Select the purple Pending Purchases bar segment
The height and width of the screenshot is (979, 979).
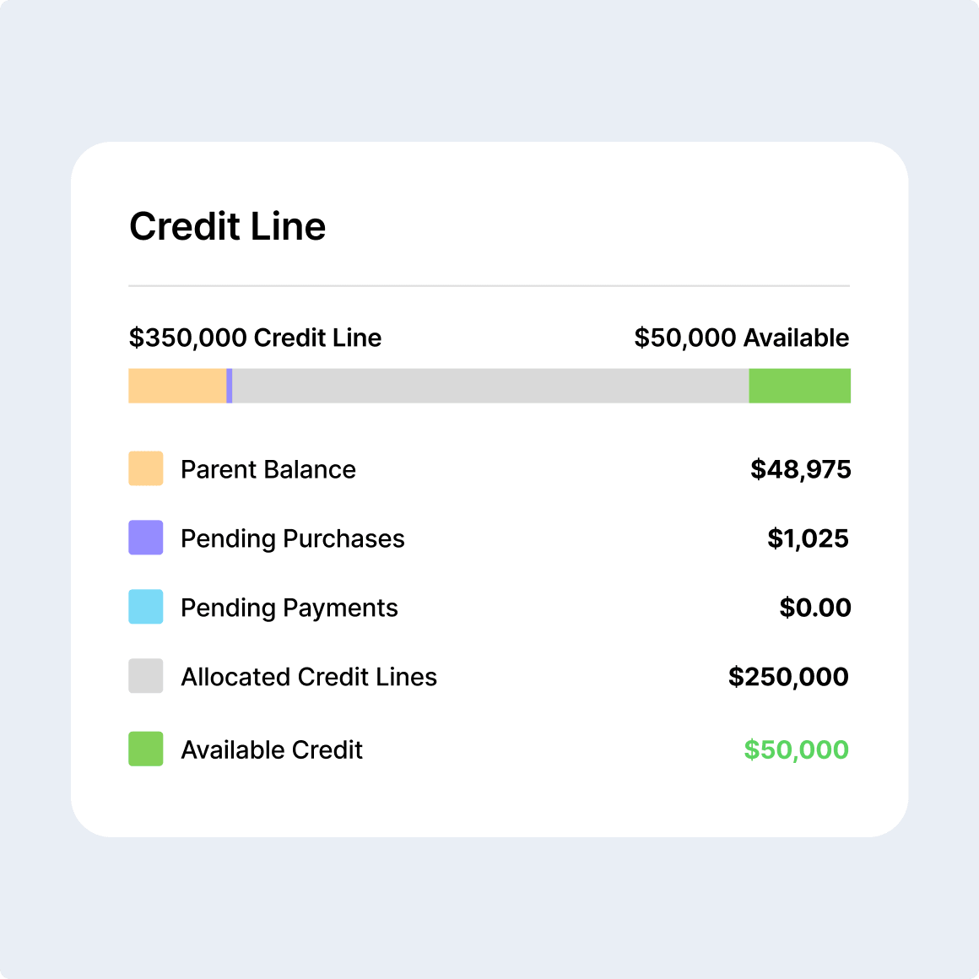(x=230, y=386)
